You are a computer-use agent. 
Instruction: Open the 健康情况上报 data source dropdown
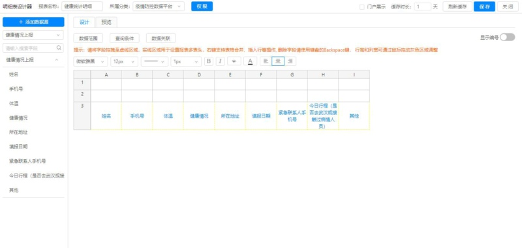pos(33,35)
